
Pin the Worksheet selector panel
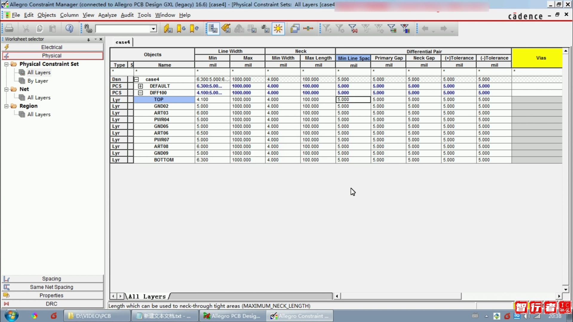[x=89, y=39]
